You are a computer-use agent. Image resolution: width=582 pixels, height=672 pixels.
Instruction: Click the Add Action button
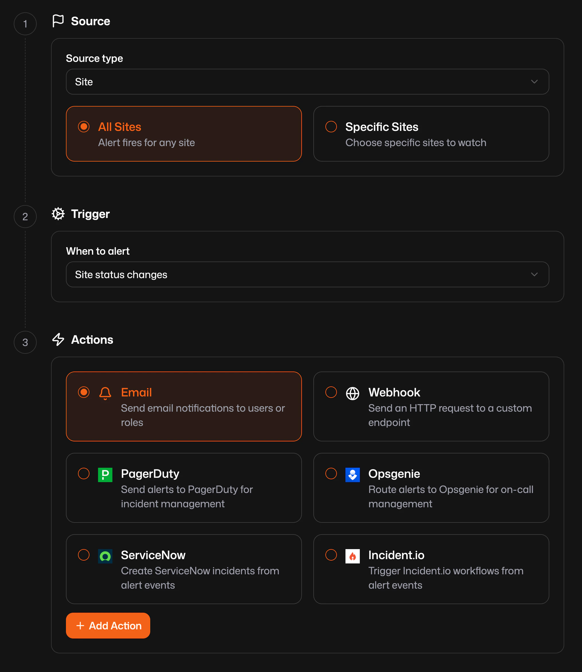tap(108, 626)
